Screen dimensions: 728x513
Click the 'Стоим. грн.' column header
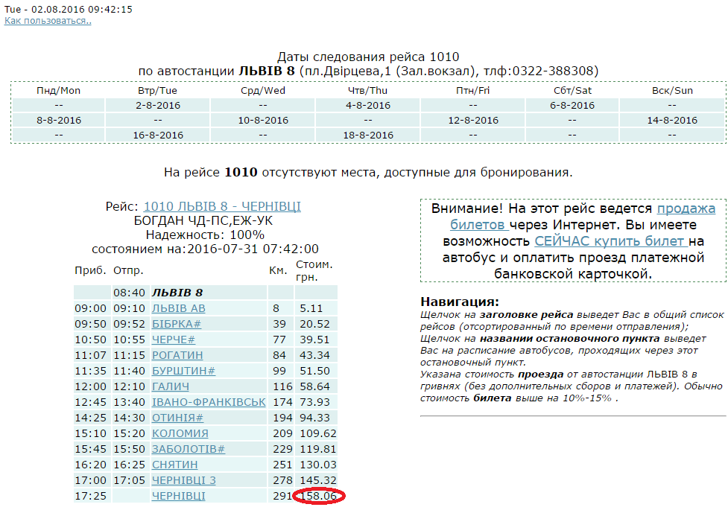click(x=314, y=271)
